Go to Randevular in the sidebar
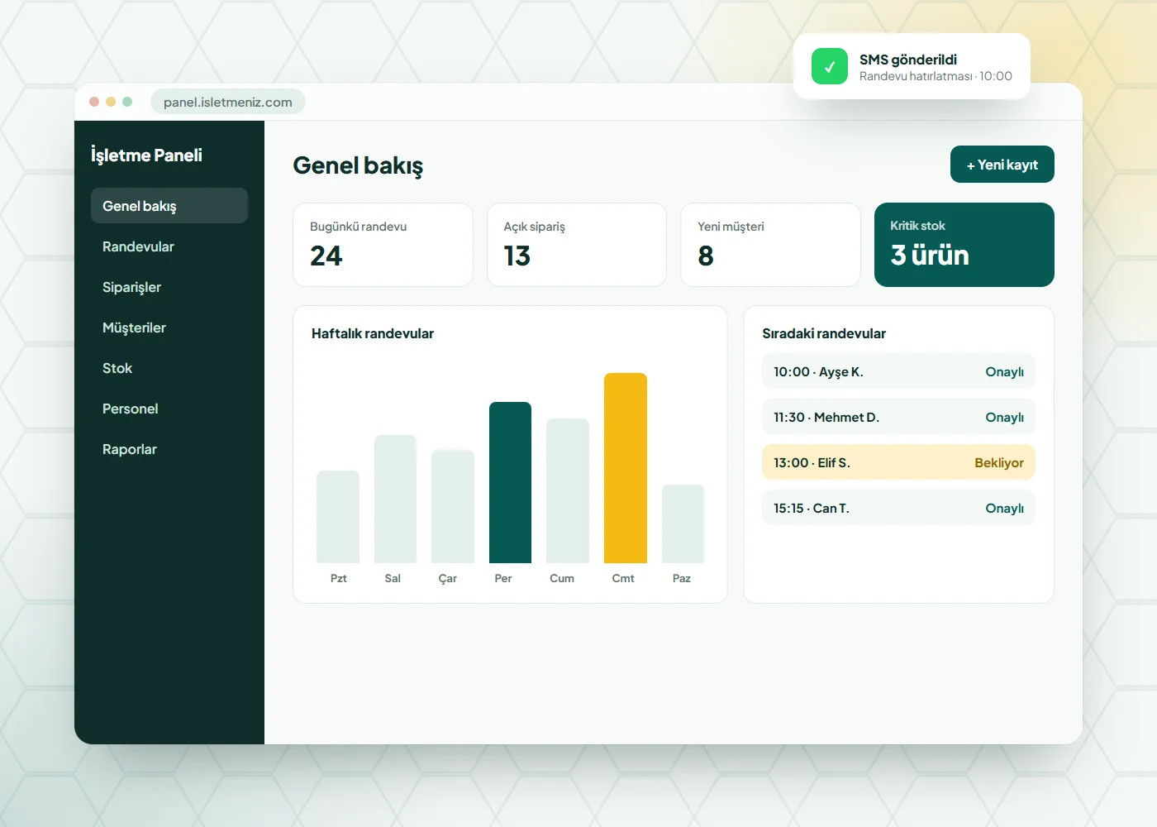The height and width of the screenshot is (827, 1157). pyautogui.click(x=169, y=246)
